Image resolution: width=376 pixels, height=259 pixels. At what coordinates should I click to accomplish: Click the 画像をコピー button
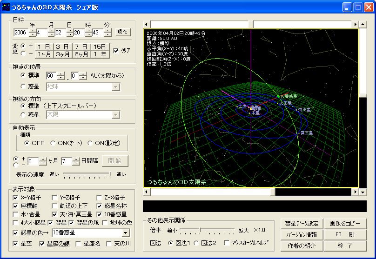(x=345, y=223)
